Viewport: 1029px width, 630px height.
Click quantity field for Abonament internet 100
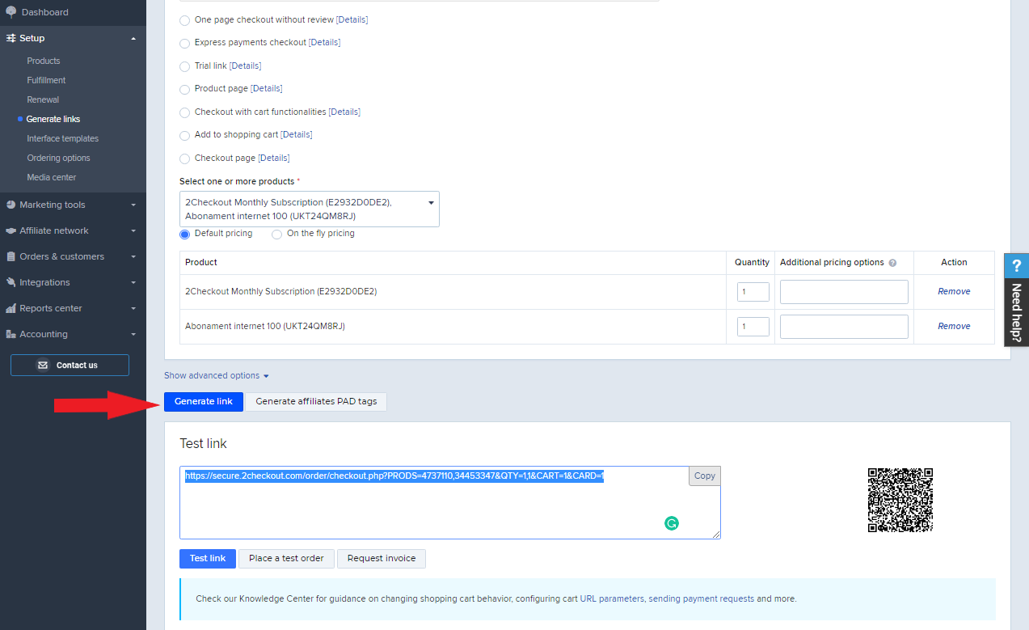point(753,326)
